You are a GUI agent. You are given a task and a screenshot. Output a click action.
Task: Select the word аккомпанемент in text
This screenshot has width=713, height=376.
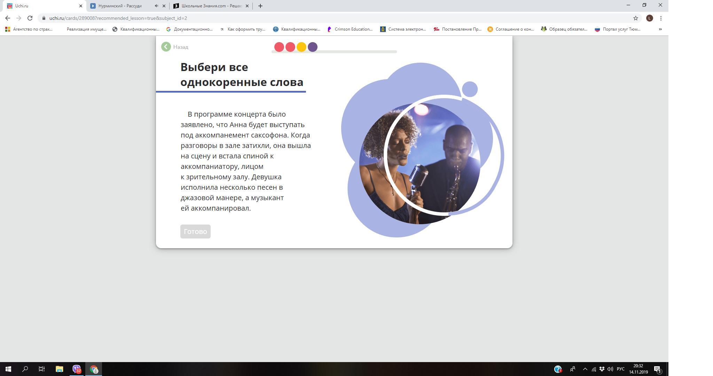(x=222, y=135)
